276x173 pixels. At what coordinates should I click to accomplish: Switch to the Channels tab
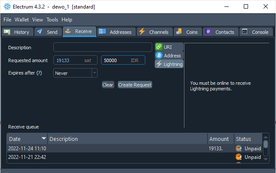click(x=155, y=32)
